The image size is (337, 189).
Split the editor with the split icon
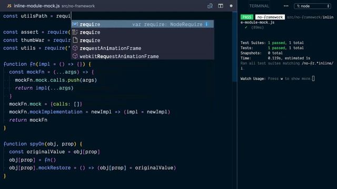pos(221,6)
